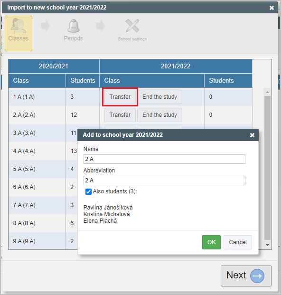This screenshot has height=295, width=281.
Task: Click scrollbar down arrow in class table
Action: click(x=267, y=245)
